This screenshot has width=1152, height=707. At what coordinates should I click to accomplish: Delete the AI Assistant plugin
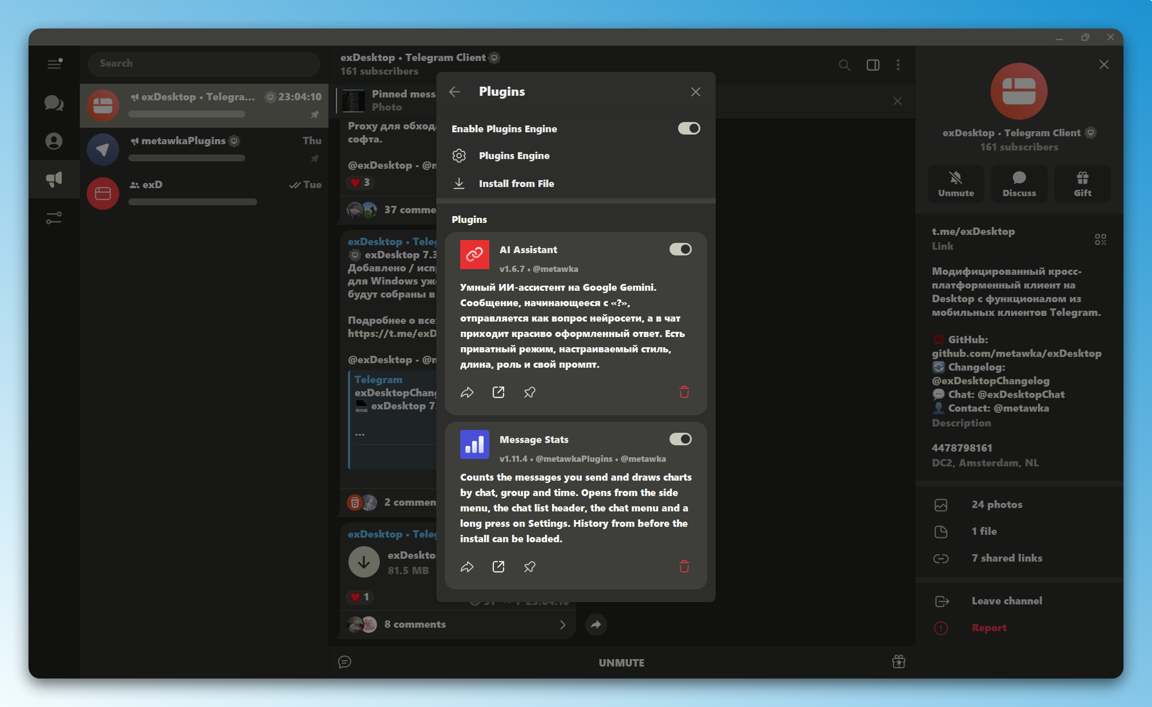pos(684,392)
